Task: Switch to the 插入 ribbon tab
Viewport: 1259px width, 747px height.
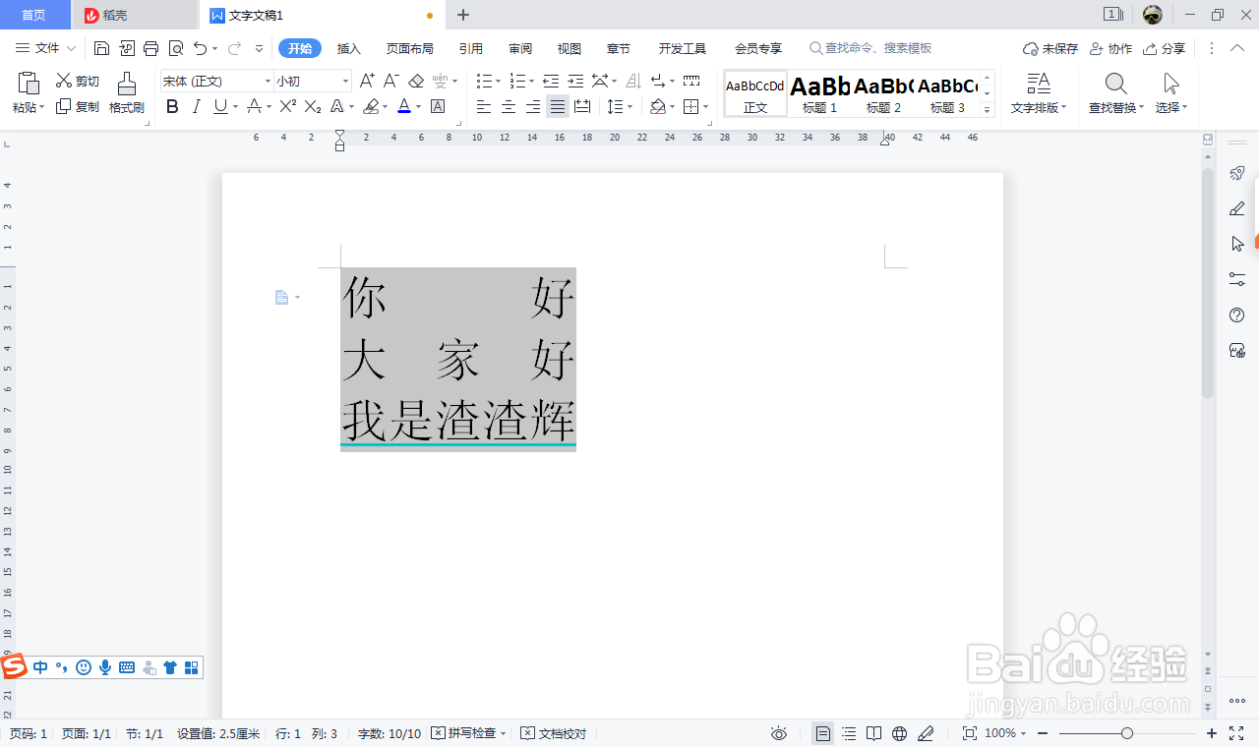Action: click(x=348, y=47)
